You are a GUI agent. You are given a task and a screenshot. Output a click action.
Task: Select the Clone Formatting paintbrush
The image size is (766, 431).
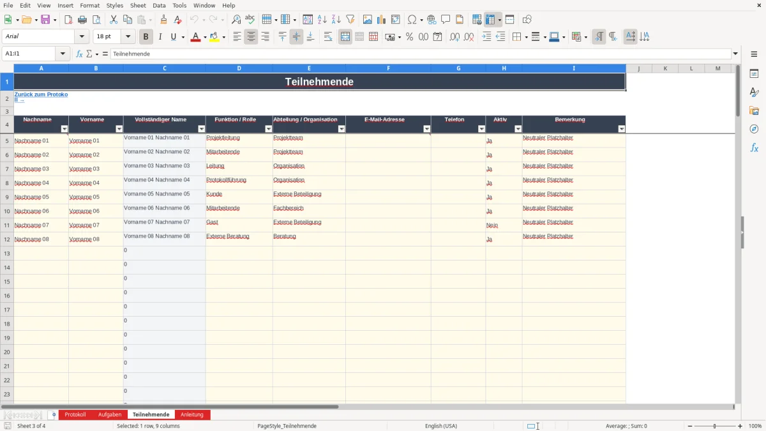pyautogui.click(x=163, y=20)
